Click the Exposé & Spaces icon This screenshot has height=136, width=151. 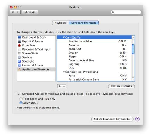click(19, 41)
